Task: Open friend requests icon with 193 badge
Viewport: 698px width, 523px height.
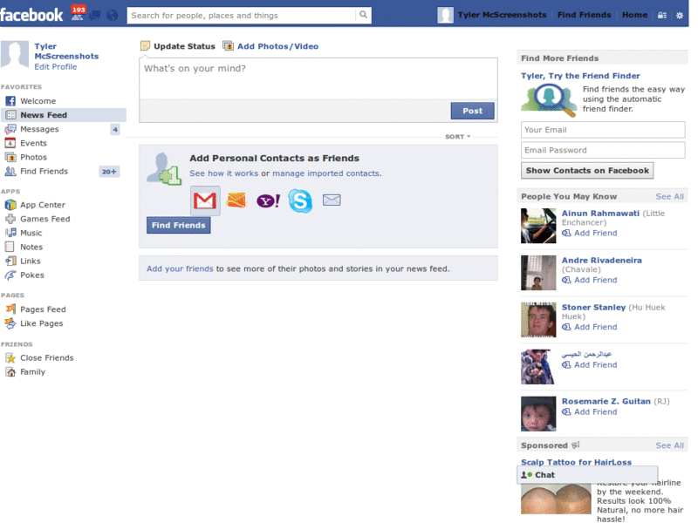Action: coord(78,14)
